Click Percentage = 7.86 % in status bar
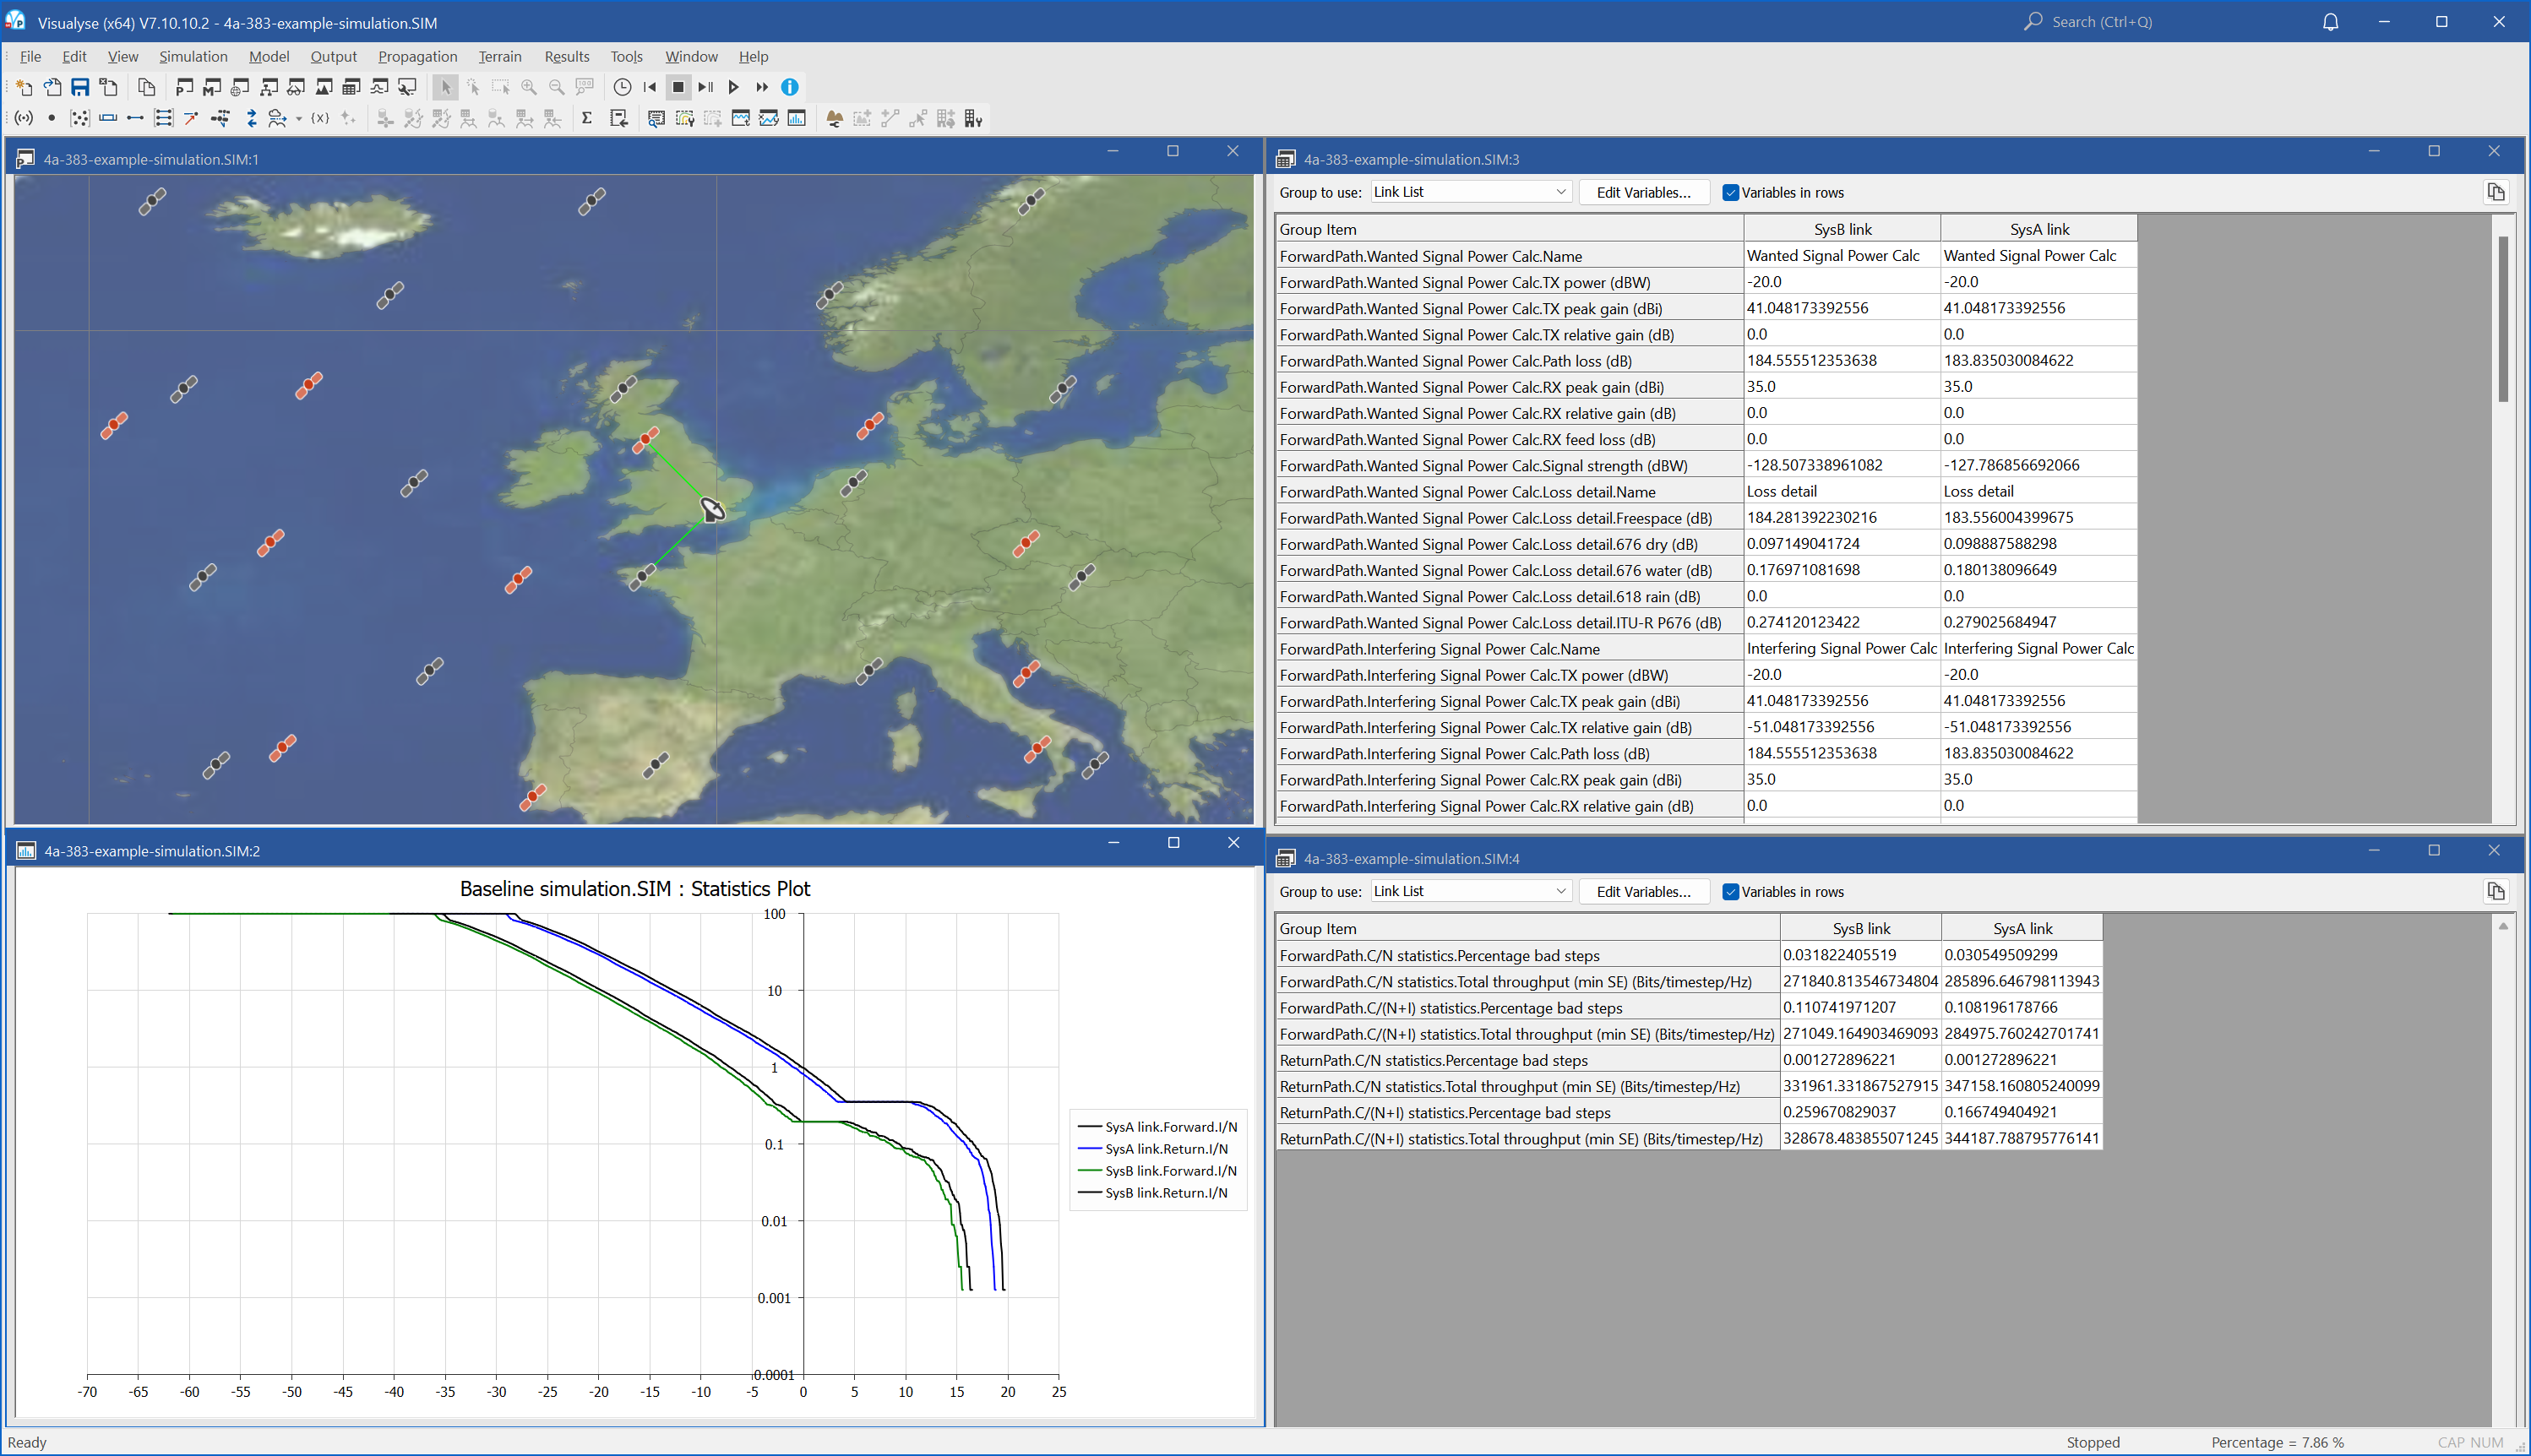 coord(2277,1442)
